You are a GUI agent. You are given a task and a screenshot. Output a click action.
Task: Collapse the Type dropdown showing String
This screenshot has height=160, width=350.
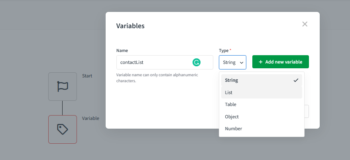(232, 62)
